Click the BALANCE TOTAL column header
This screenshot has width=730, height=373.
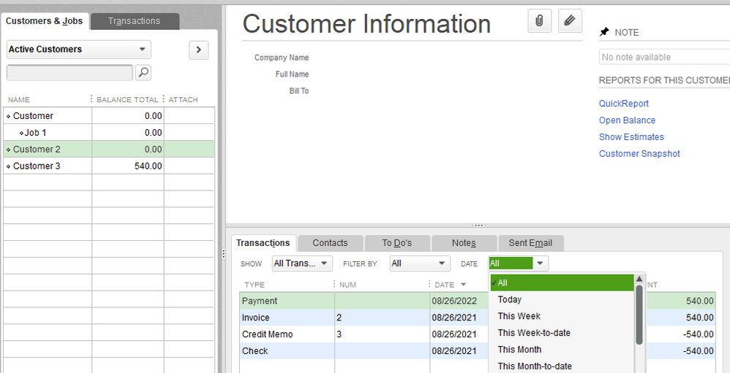coord(127,99)
